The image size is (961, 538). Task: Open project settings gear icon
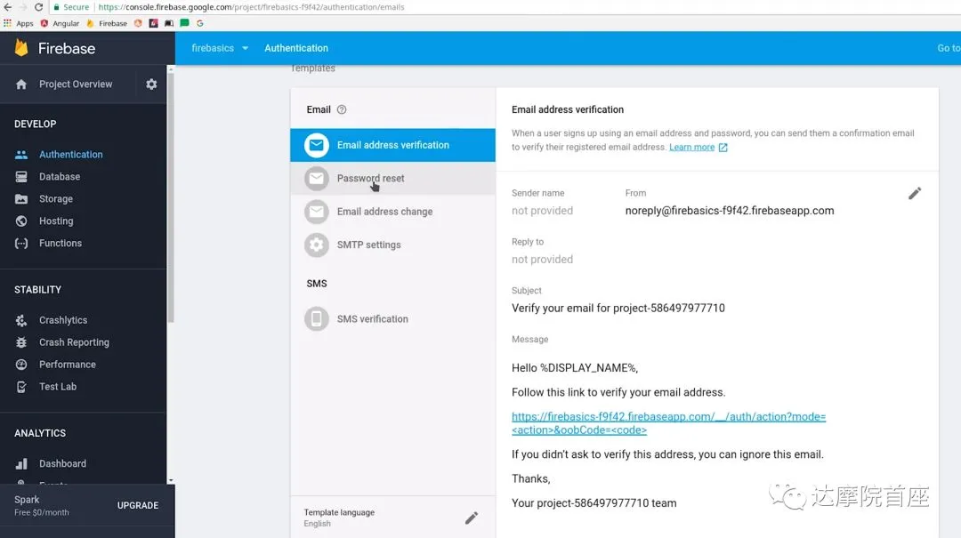point(151,84)
